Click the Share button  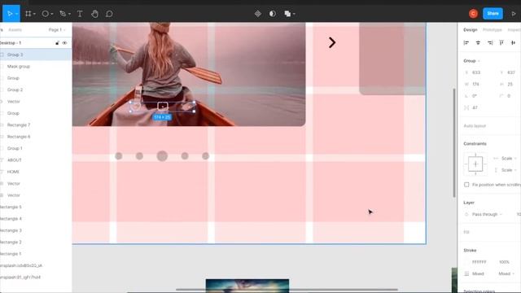[x=493, y=14]
